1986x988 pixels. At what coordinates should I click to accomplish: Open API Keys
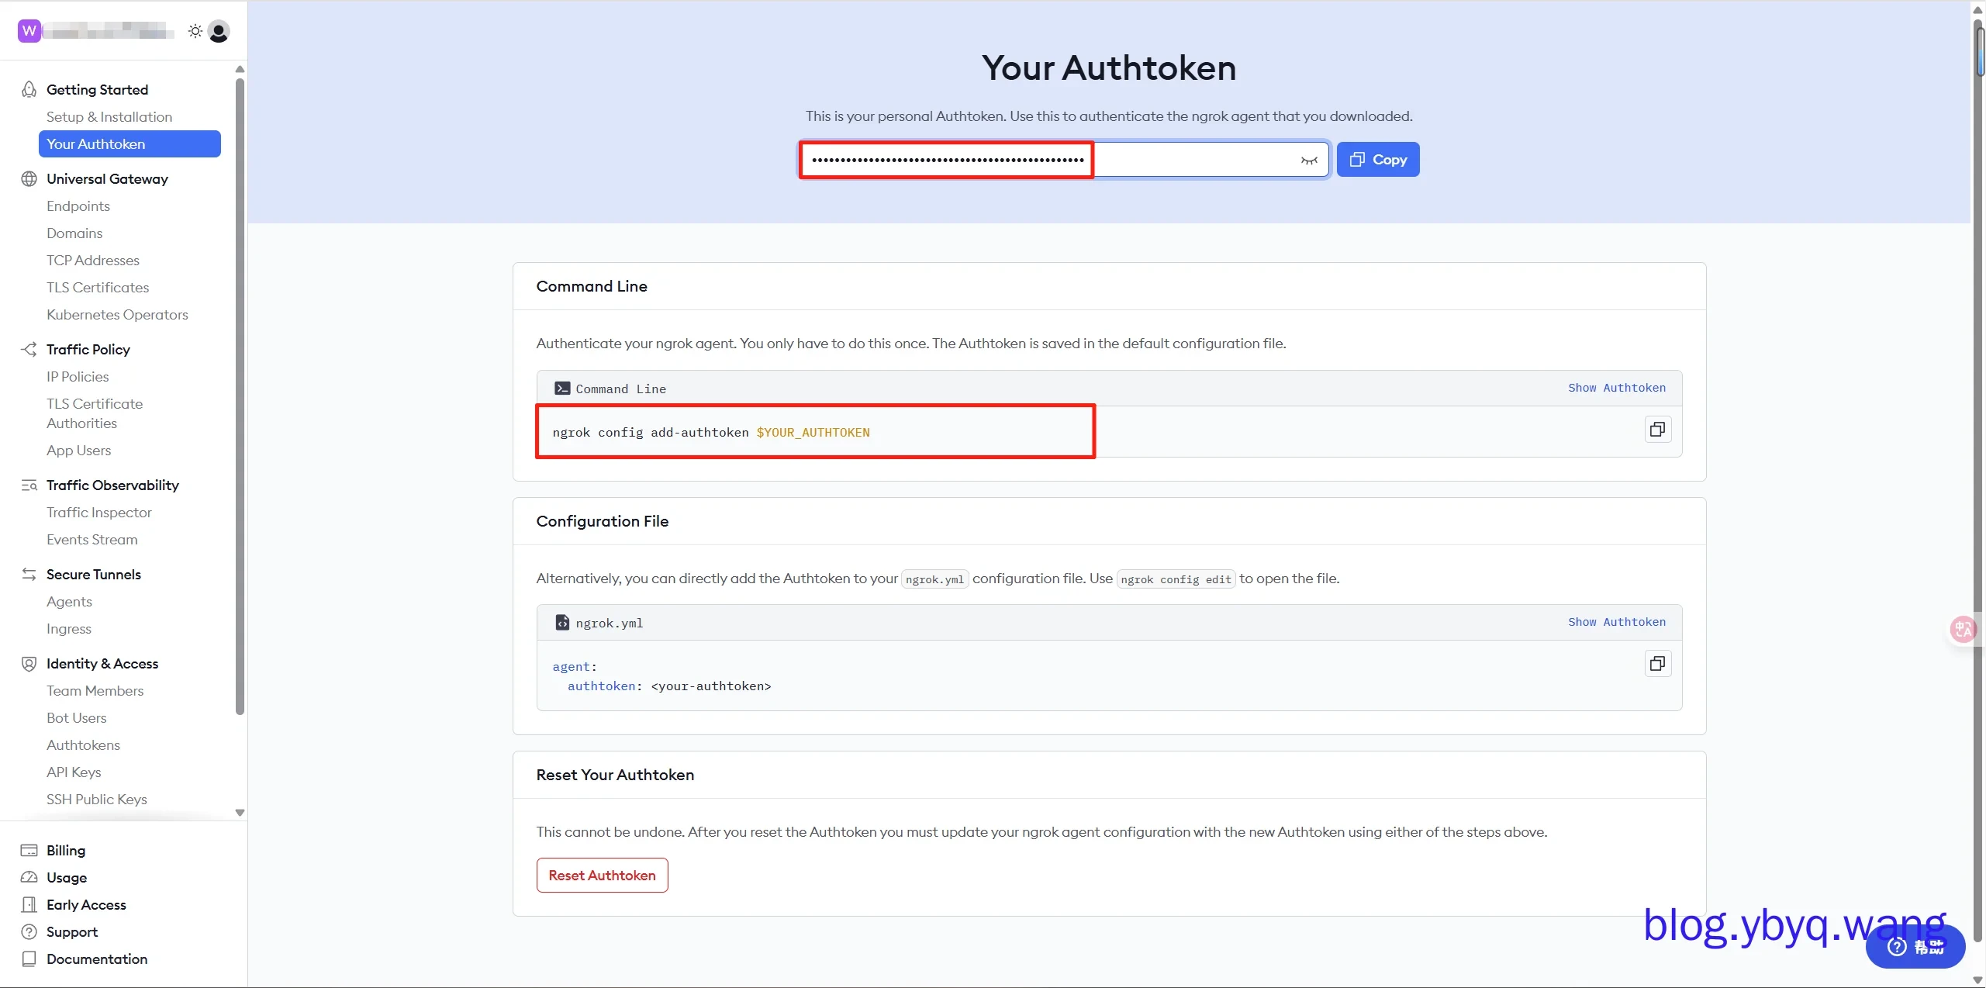74,772
